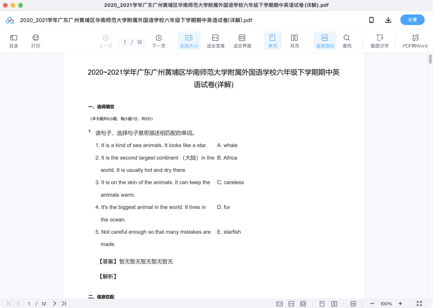Image resolution: width=433 pixels, height=308 pixels.
Task: Click the 分享 share button
Action: tap(412, 20)
